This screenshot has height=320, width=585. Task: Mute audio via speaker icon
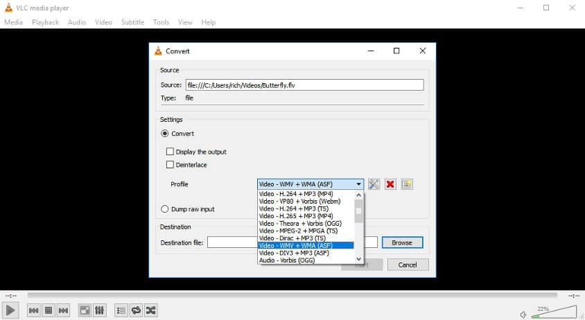(x=523, y=314)
